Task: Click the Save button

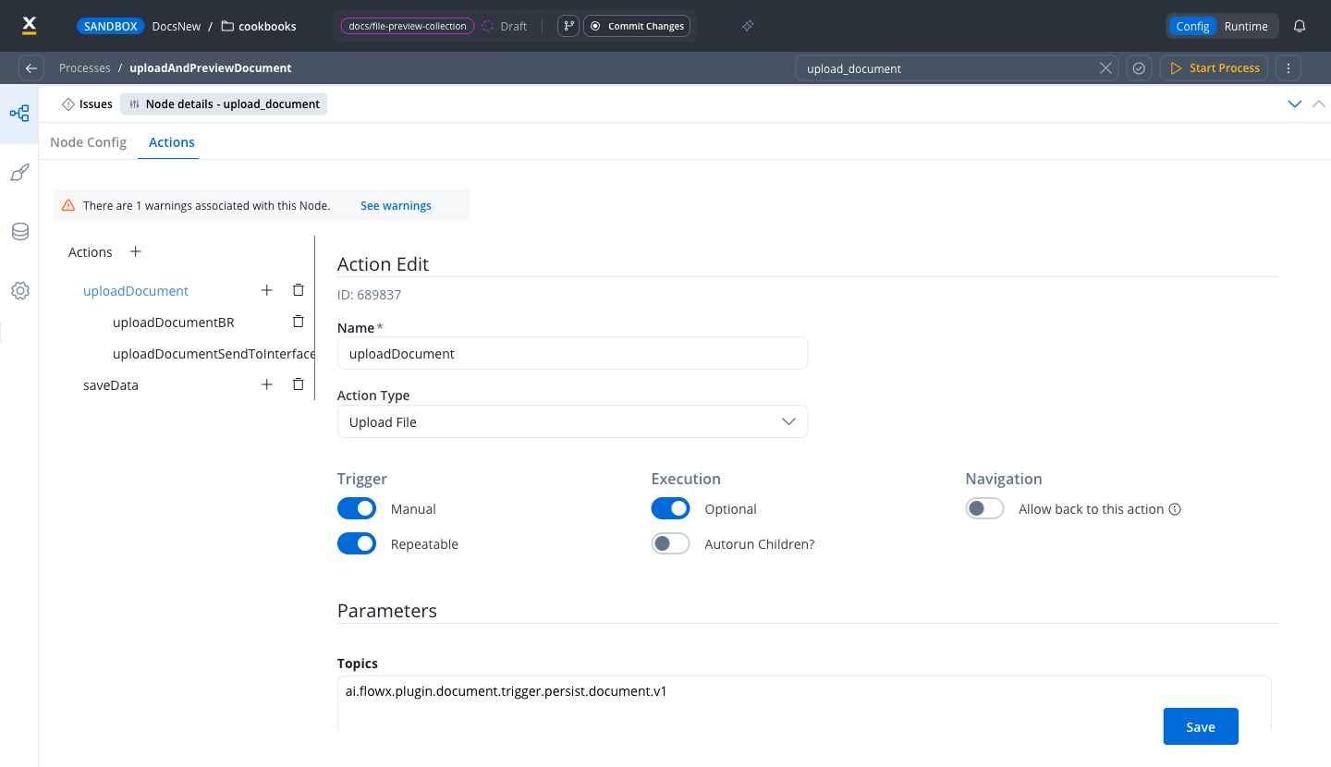Action: 1201,726
